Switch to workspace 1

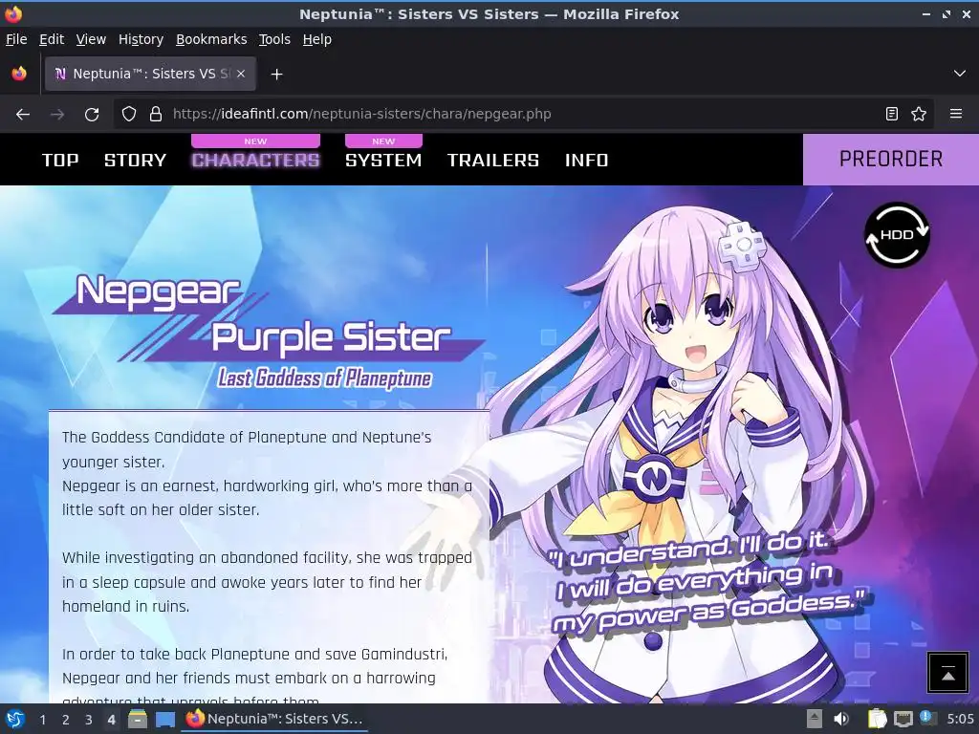pos(42,720)
